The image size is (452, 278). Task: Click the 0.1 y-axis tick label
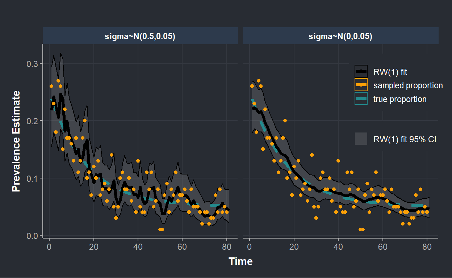[32, 178]
